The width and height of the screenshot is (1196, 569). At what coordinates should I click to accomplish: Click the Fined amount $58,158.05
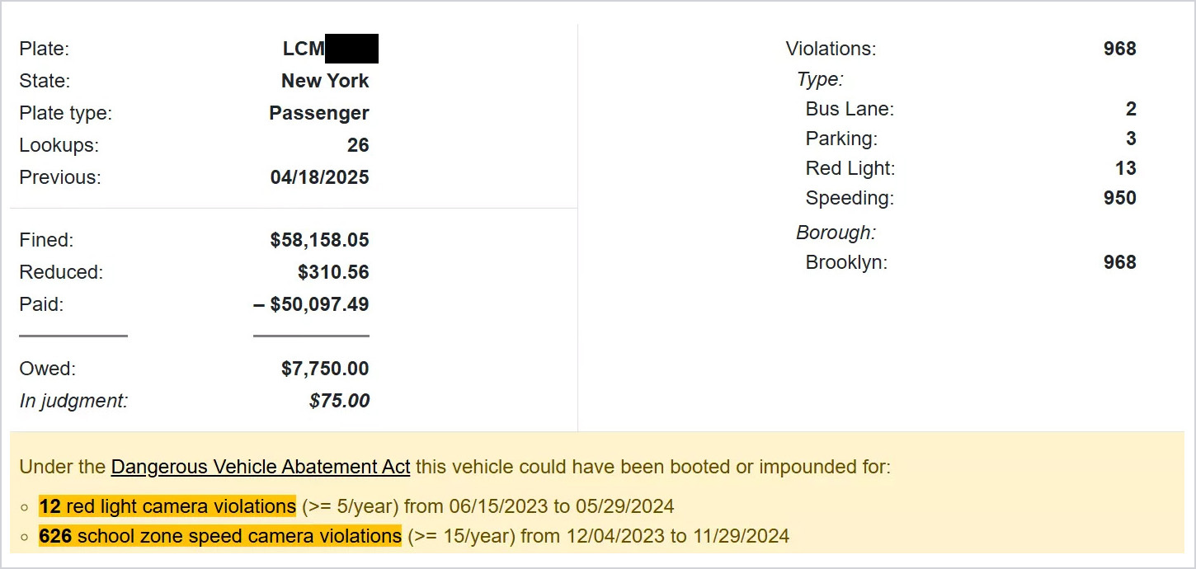click(319, 240)
